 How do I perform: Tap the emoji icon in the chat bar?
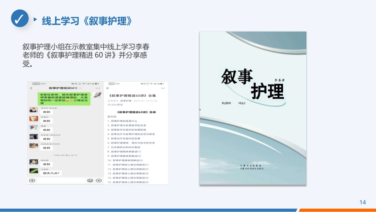pyautogui.click(x=90, y=180)
